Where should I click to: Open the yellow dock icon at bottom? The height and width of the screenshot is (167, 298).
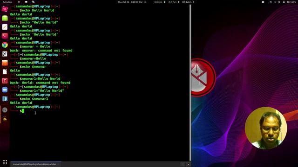(x=5, y=119)
